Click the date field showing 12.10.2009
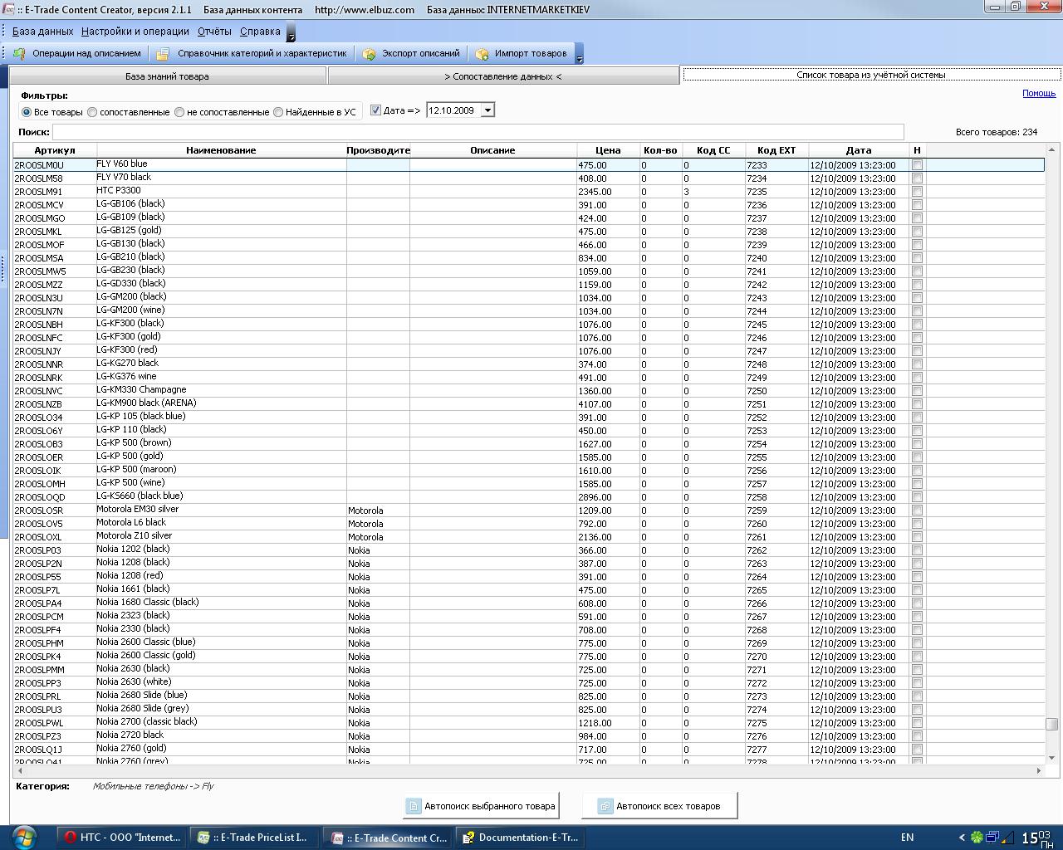Viewport: 1063px width, 850px height. 453,110
